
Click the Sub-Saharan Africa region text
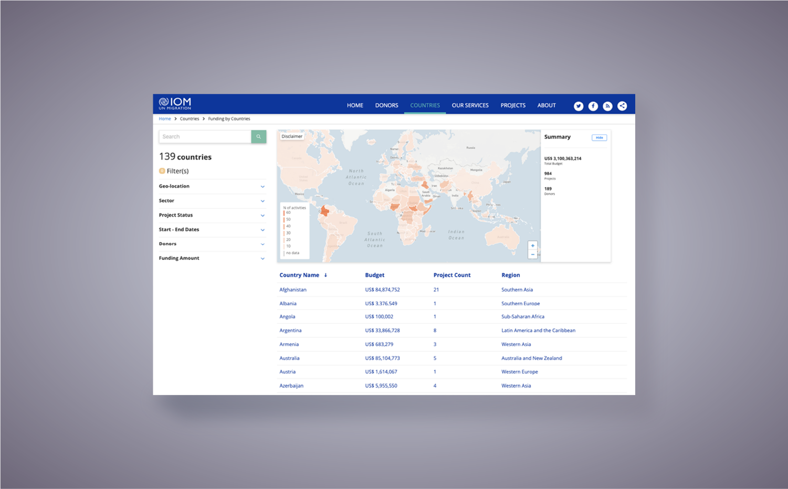(523, 316)
